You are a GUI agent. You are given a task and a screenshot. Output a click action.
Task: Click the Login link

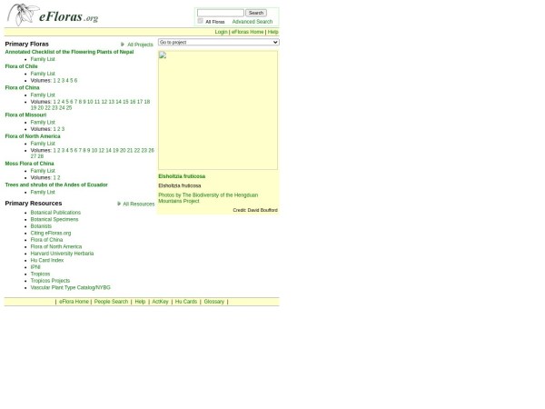221,32
